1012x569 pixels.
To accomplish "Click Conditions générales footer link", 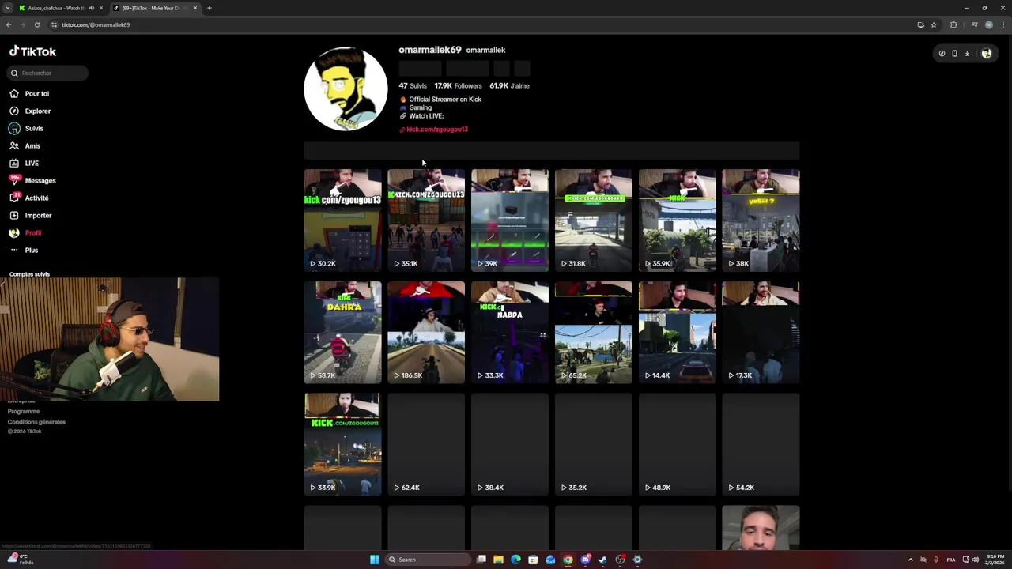I will [x=36, y=422].
